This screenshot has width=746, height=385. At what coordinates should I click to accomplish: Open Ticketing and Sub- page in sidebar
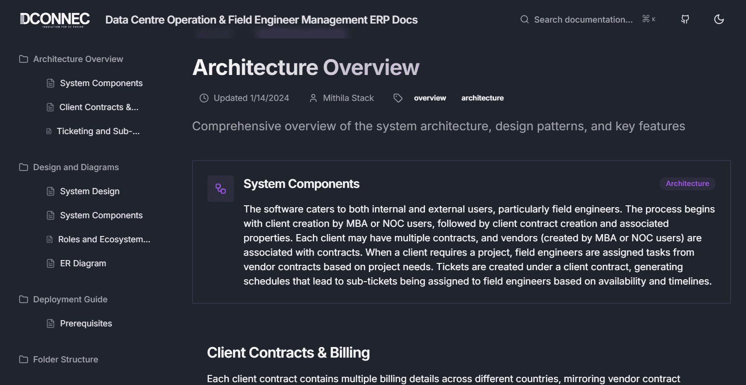tap(98, 131)
